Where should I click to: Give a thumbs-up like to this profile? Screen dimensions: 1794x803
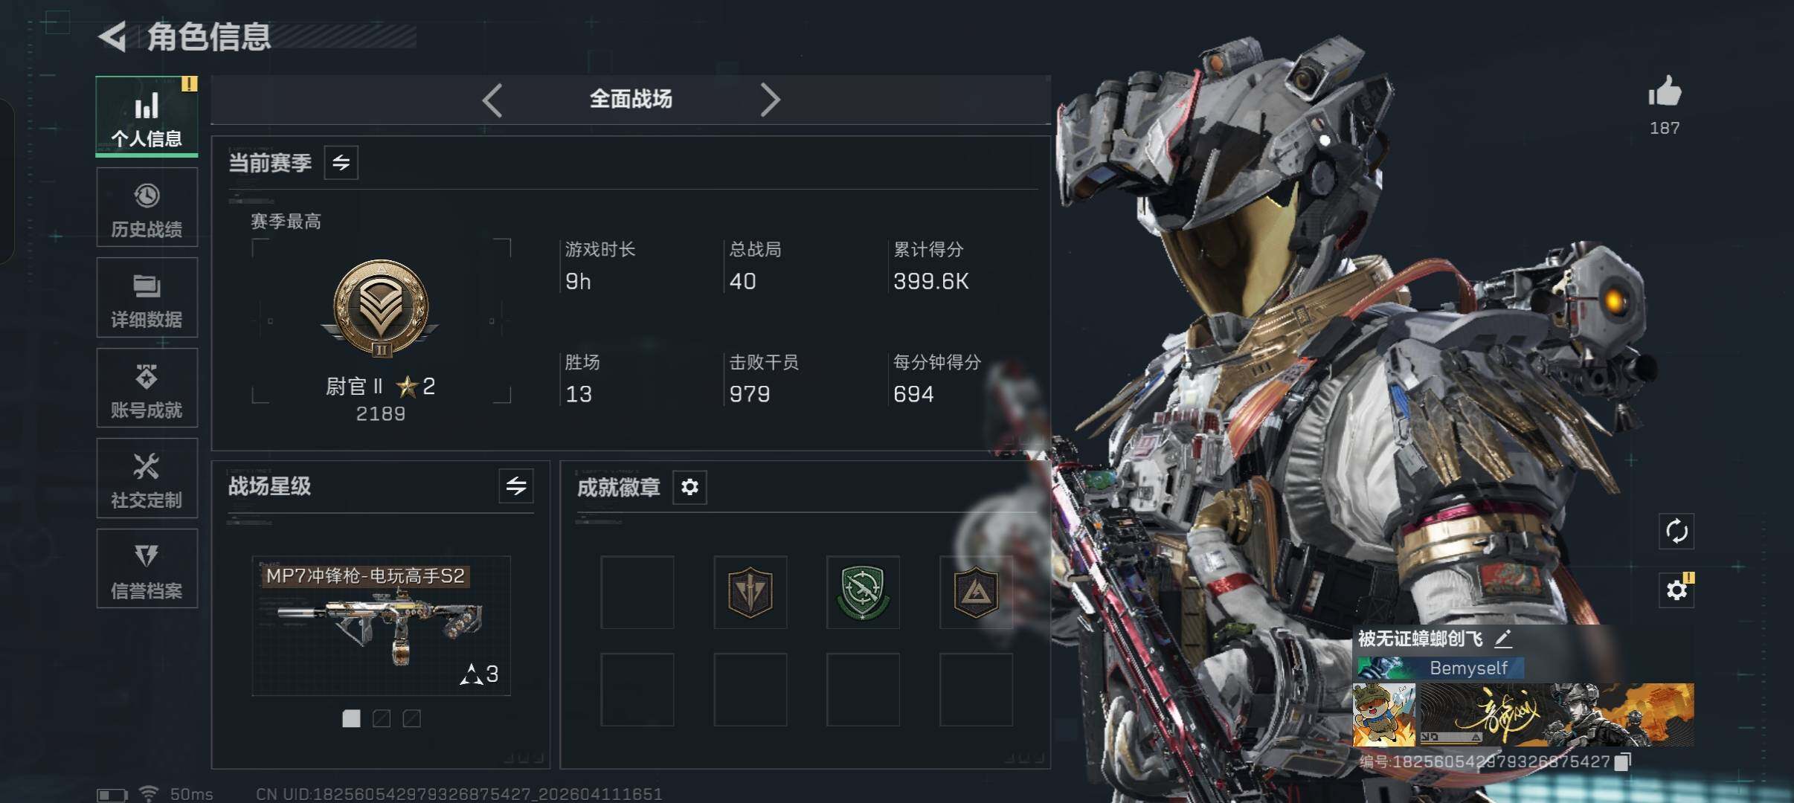coord(1665,92)
